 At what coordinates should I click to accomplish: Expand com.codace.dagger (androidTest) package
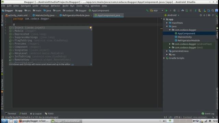170,44
